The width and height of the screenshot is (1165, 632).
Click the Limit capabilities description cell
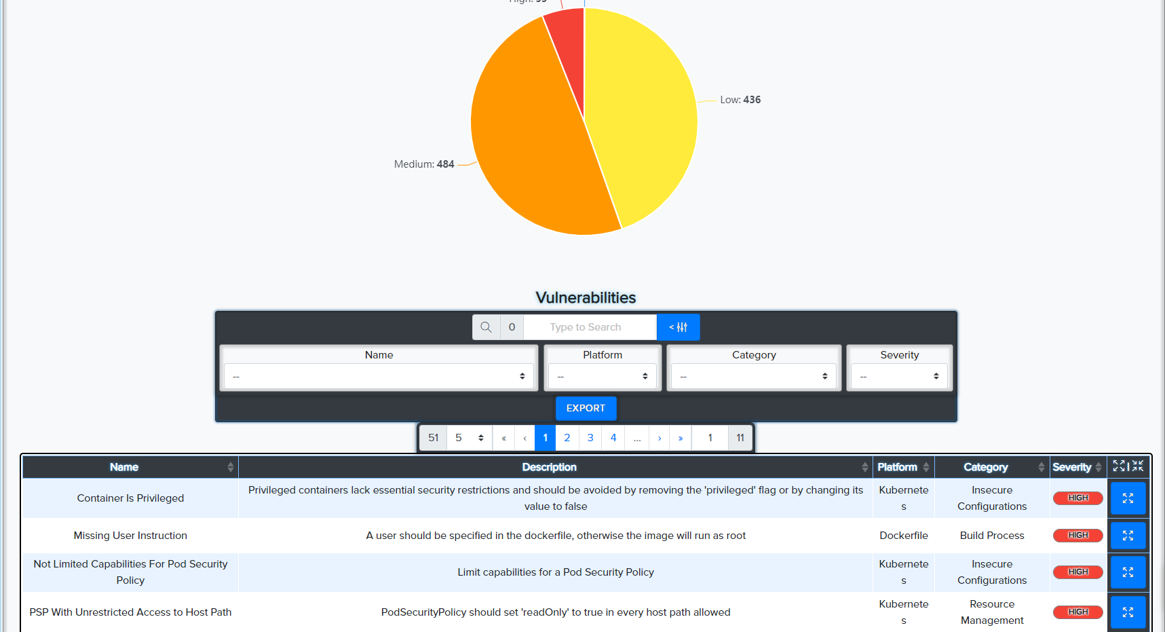pyautogui.click(x=556, y=572)
